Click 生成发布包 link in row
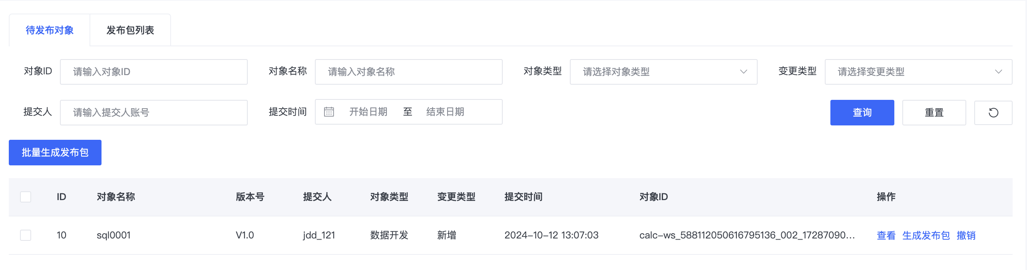 926,236
